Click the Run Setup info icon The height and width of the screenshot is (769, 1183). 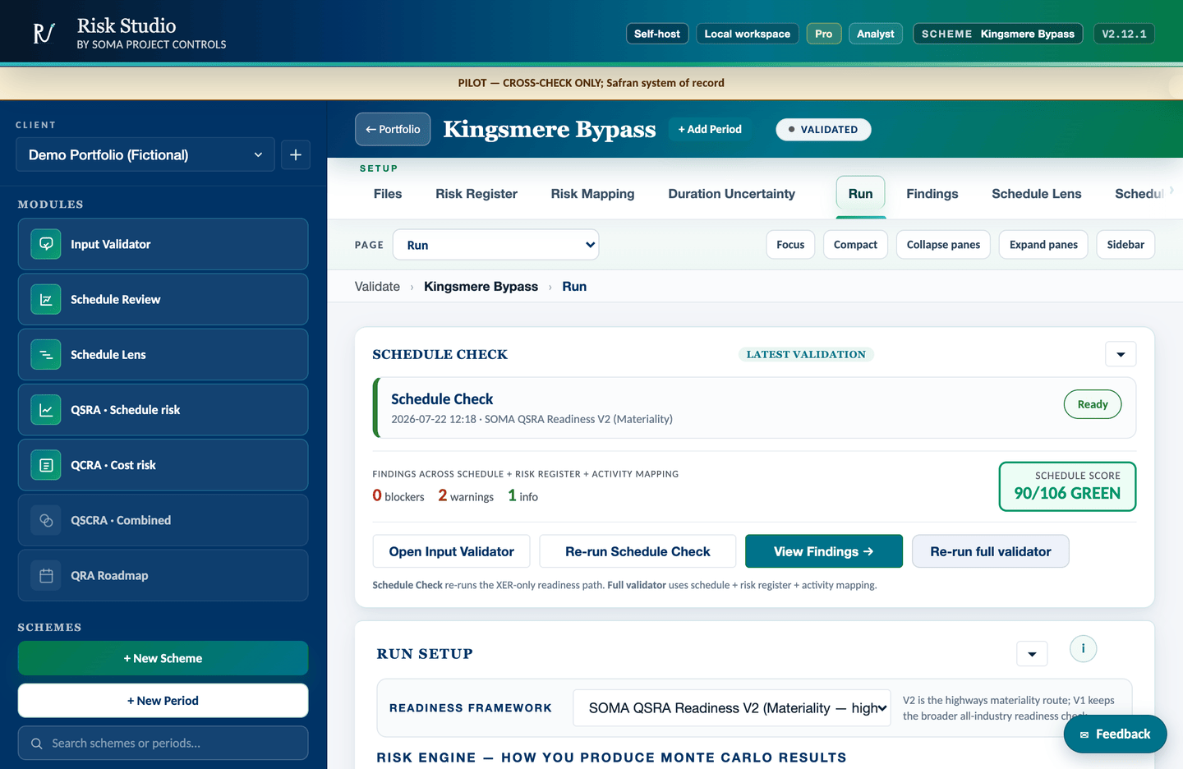click(x=1083, y=648)
